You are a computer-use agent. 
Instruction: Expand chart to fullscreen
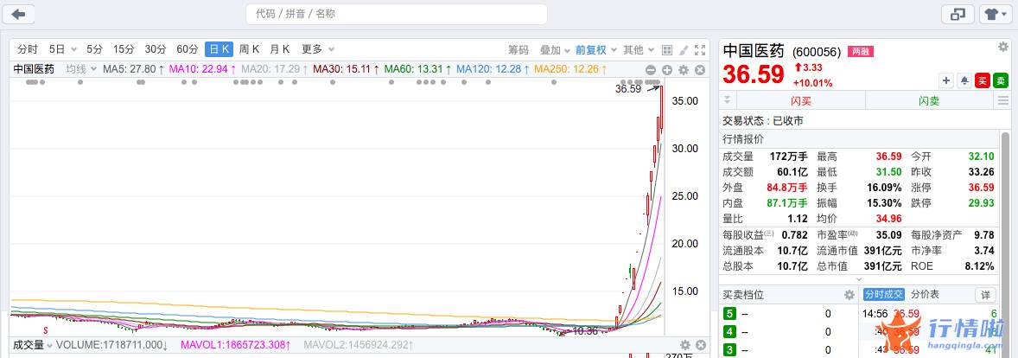[700, 50]
